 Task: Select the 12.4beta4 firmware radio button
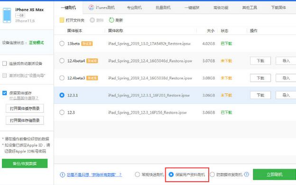tap(62, 61)
